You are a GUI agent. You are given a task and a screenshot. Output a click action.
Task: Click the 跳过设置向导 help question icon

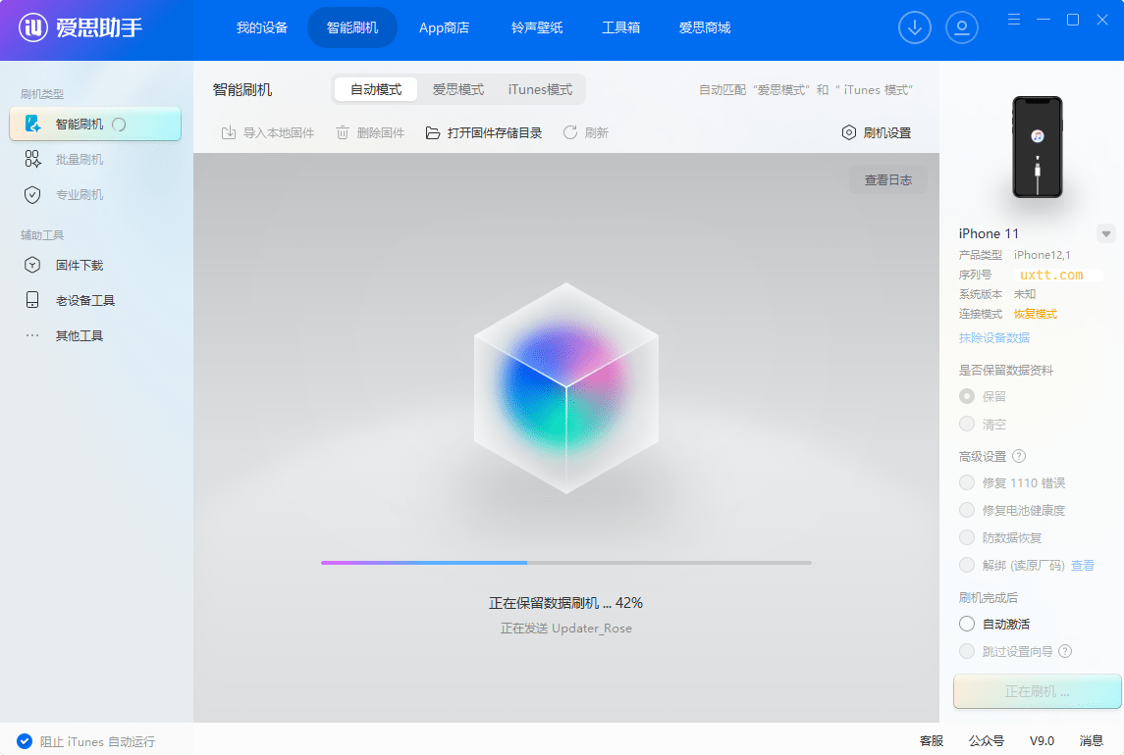(1065, 651)
